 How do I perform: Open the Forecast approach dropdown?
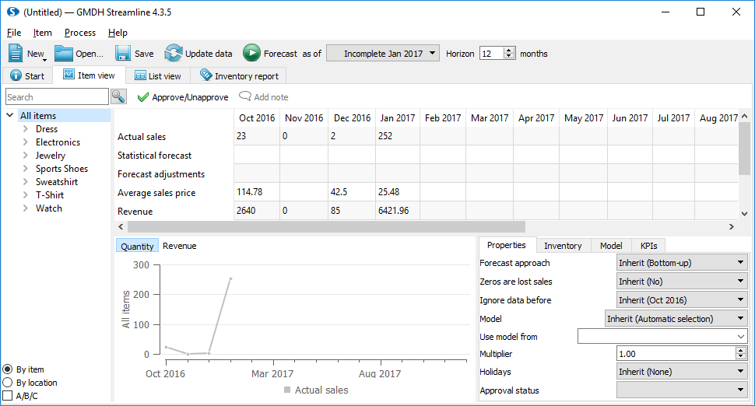(681, 263)
